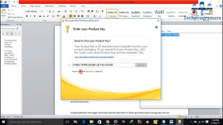Click the Undo arrow in quick access toolbar
The width and height of the screenshot is (223, 125).
click(9, 2)
